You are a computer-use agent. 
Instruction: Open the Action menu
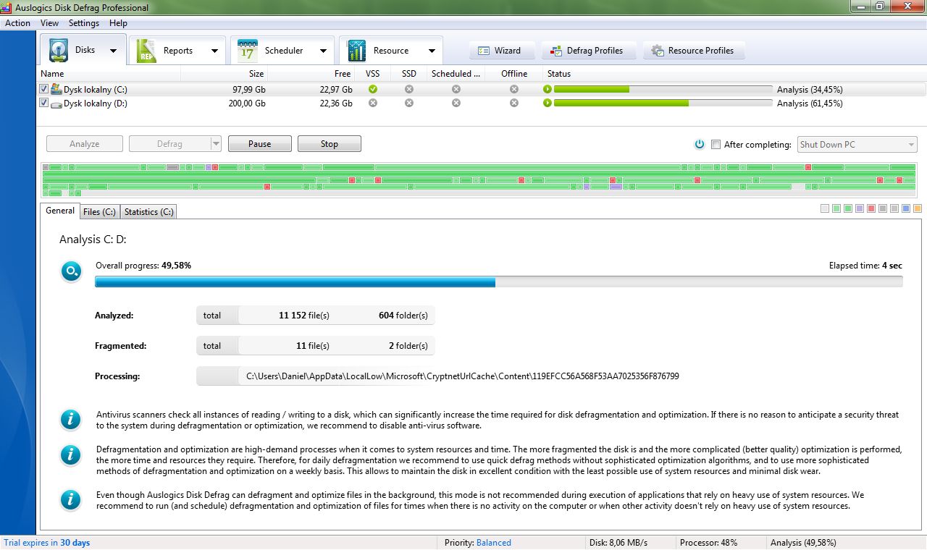click(x=17, y=23)
